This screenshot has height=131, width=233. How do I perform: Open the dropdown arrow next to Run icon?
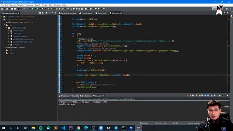coord(35,9)
